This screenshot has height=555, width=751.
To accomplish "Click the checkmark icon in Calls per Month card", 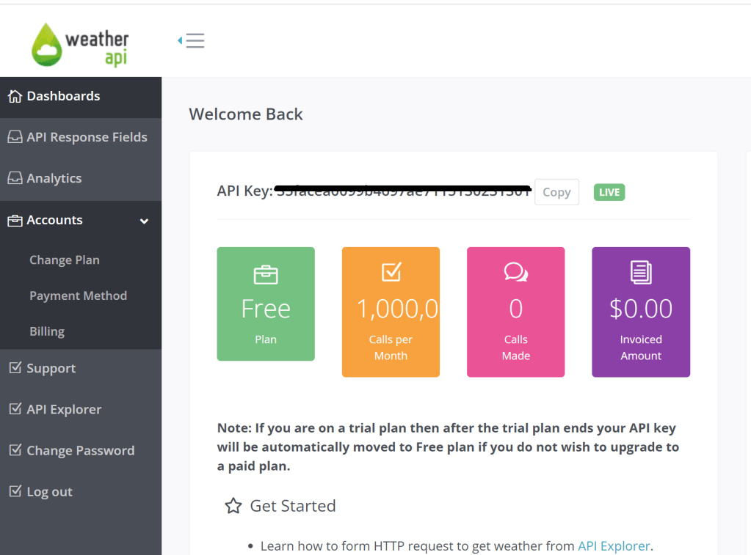I will click(x=391, y=272).
